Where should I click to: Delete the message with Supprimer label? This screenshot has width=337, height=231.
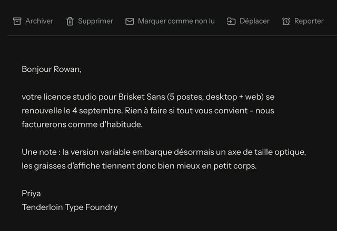(x=95, y=21)
